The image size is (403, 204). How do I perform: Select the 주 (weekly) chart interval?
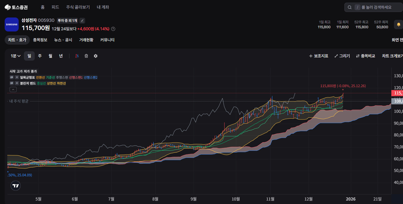pyautogui.click(x=40, y=56)
